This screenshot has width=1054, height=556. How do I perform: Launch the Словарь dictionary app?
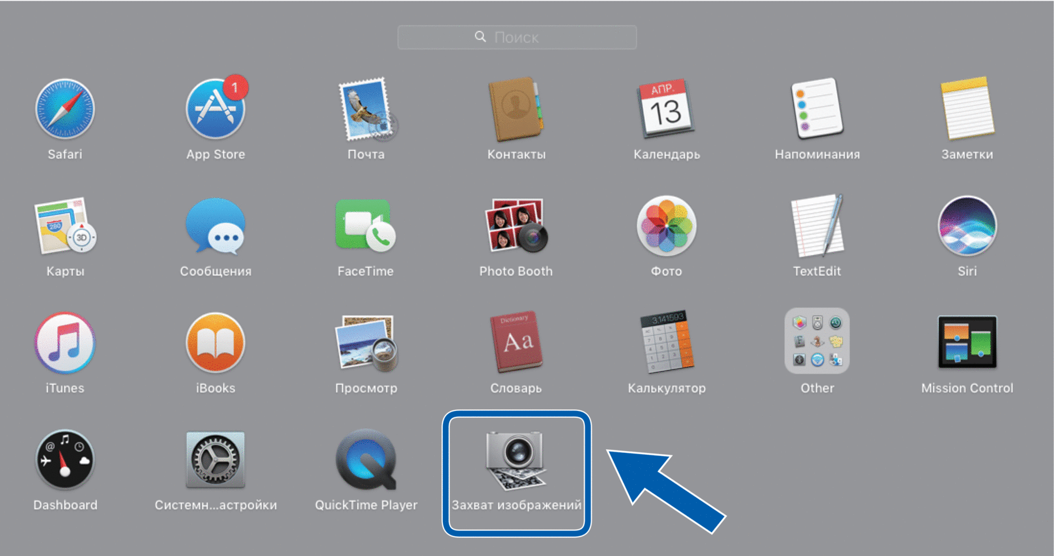point(516,342)
